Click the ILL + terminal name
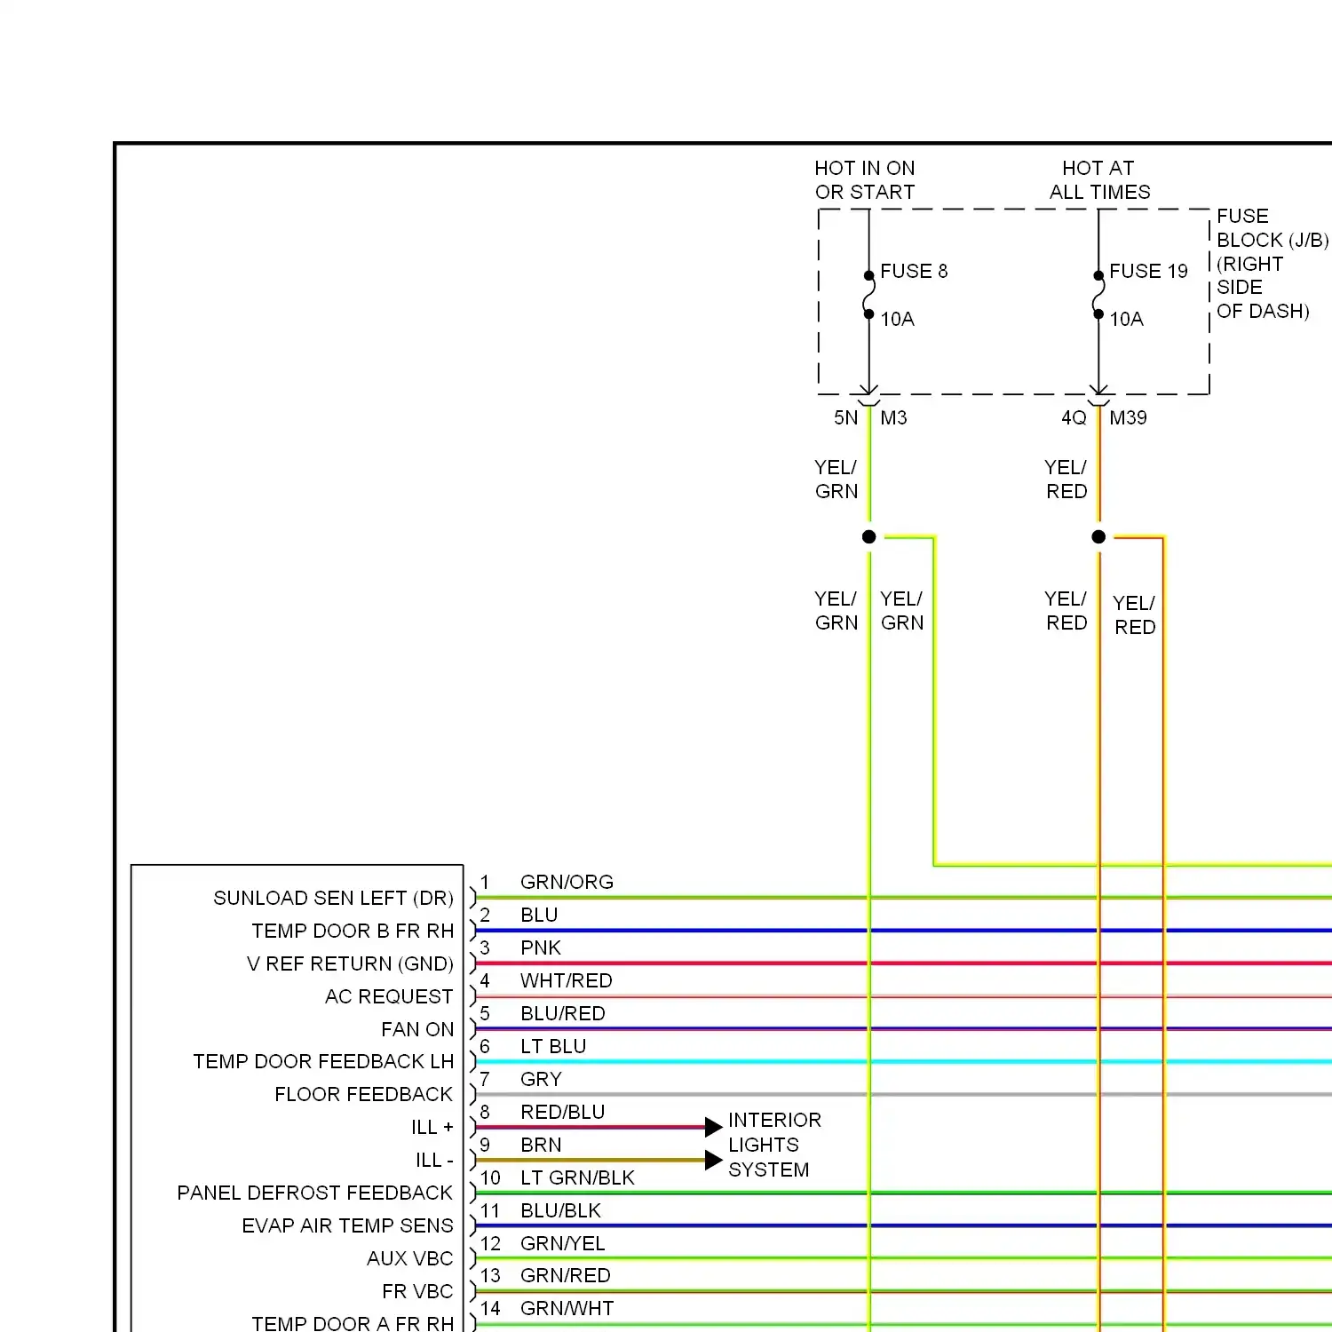 [x=432, y=1127]
